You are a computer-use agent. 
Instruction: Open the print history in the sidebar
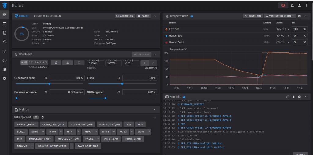5,42
